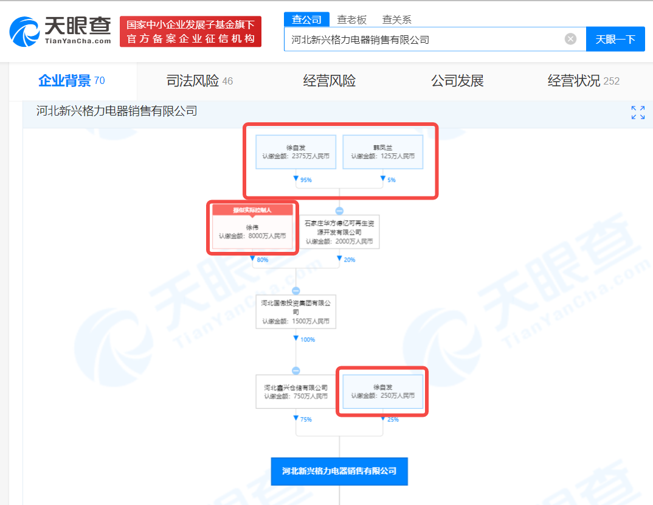The height and width of the screenshot is (505, 653).
Task: Select the 徐伟 actual controller node
Action: (x=252, y=229)
